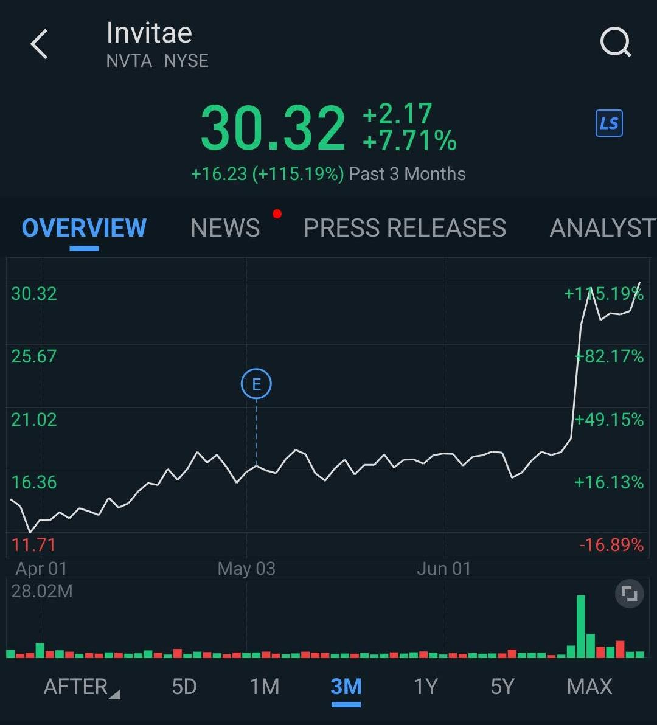Tap the 16.36 price axis label

(x=33, y=482)
